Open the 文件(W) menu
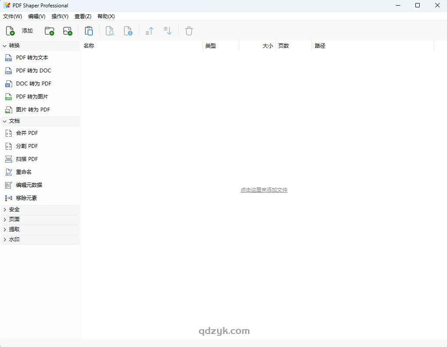This screenshot has height=347, width=447. [12, 16]
